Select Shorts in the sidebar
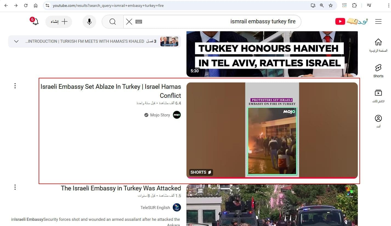The image size is (391, 226). click(x=378, y=71)
